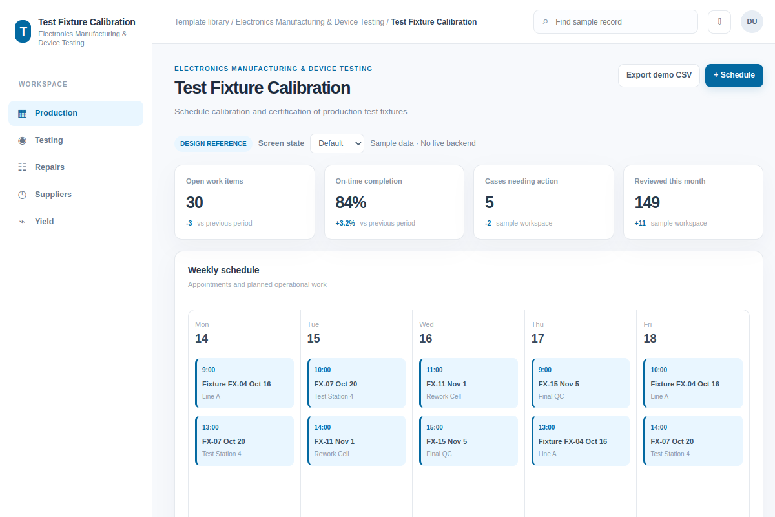
Task: Open the Production workspace menu item
Action: [76, 113]
